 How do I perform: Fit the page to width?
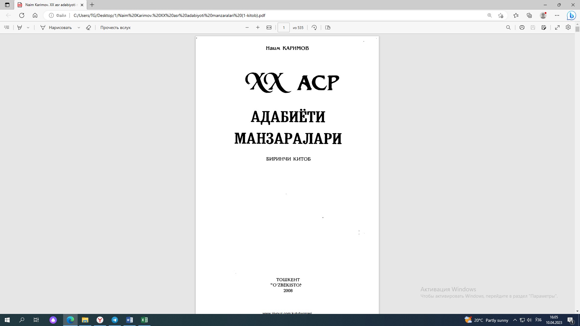[x=269, y=27]
